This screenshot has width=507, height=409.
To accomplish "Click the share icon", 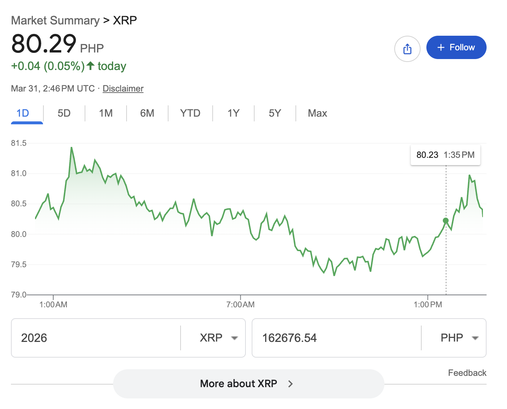I will pyautogui.click(x=407, y=48).
